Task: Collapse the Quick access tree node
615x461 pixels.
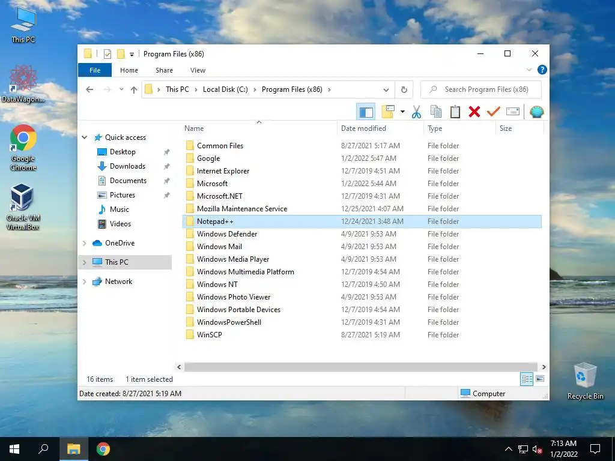Action: point(84,137)
